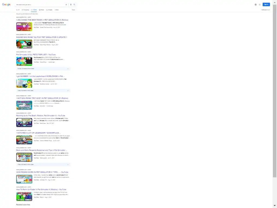This screenshot has height=208, width=277.
Task: Click in the Google search input field
Action: 40,5
